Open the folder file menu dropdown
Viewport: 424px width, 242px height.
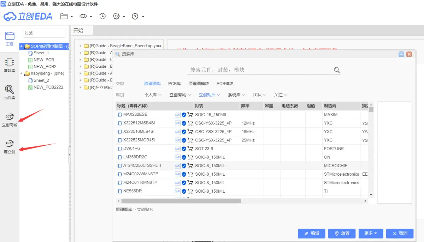tap(66, 16)
